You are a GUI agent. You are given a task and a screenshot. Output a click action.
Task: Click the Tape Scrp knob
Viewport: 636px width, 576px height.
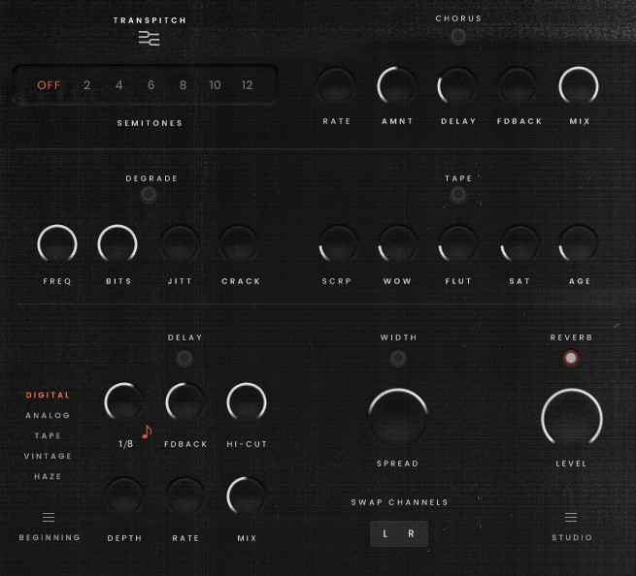(338, 244)
